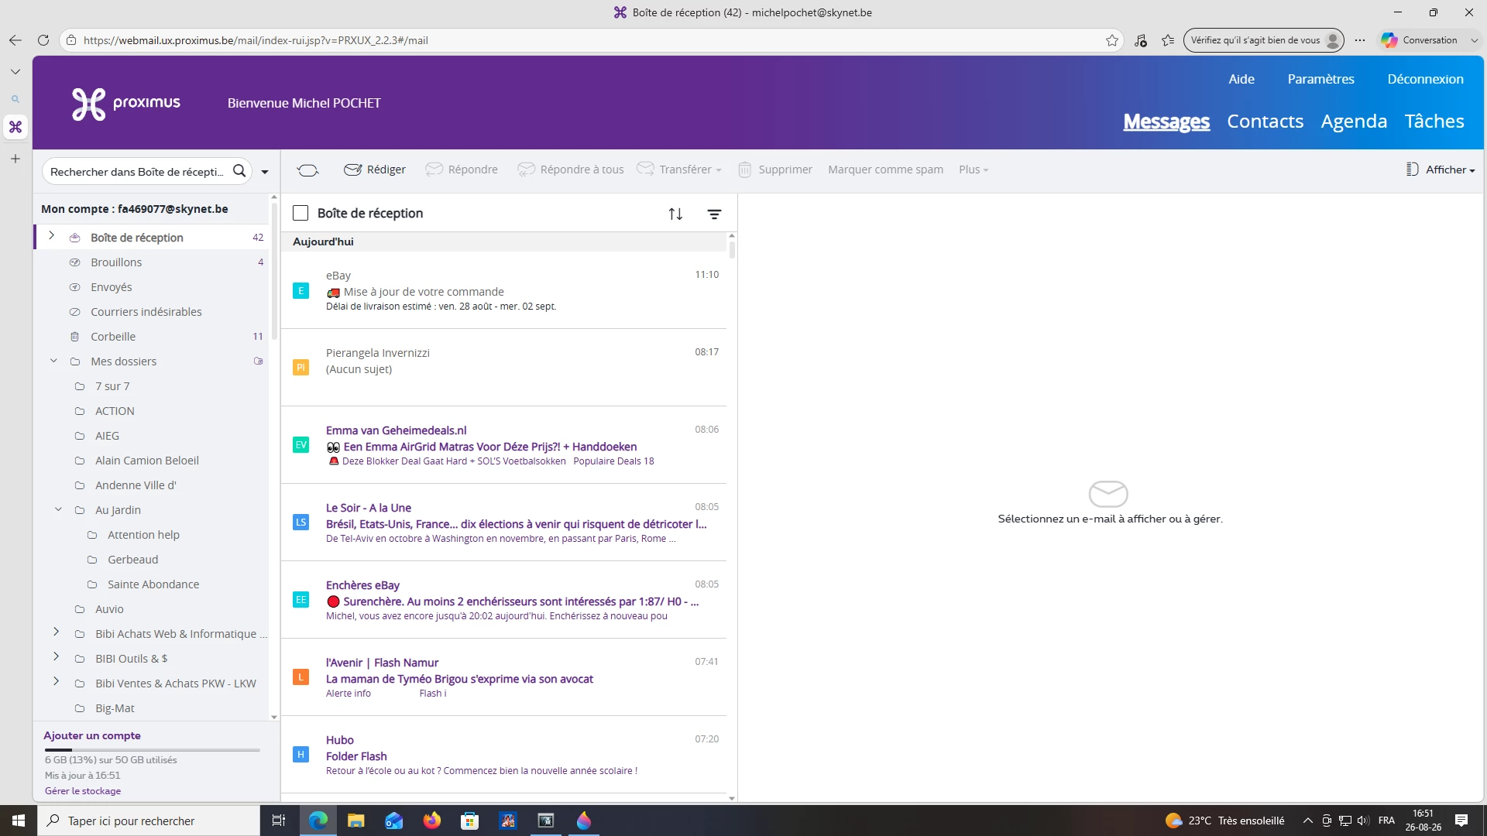The image size is (1487, 836).
Task: Focus the mailbox search field
Action: (137, 172)
